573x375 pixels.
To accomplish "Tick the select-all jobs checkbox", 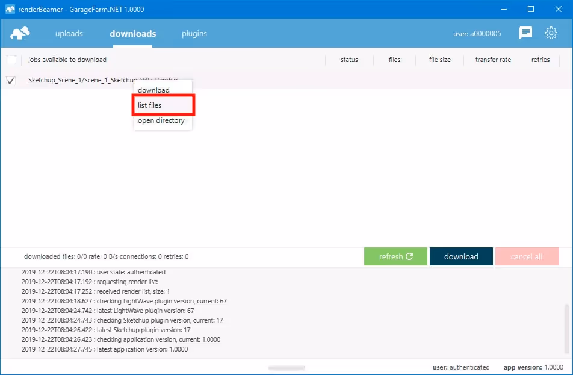I will pos(11,59).
